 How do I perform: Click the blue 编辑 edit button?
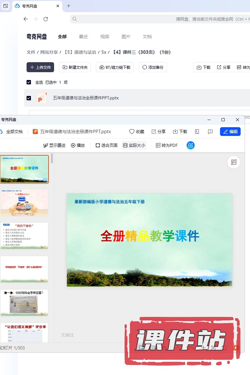tap(230, 132)
